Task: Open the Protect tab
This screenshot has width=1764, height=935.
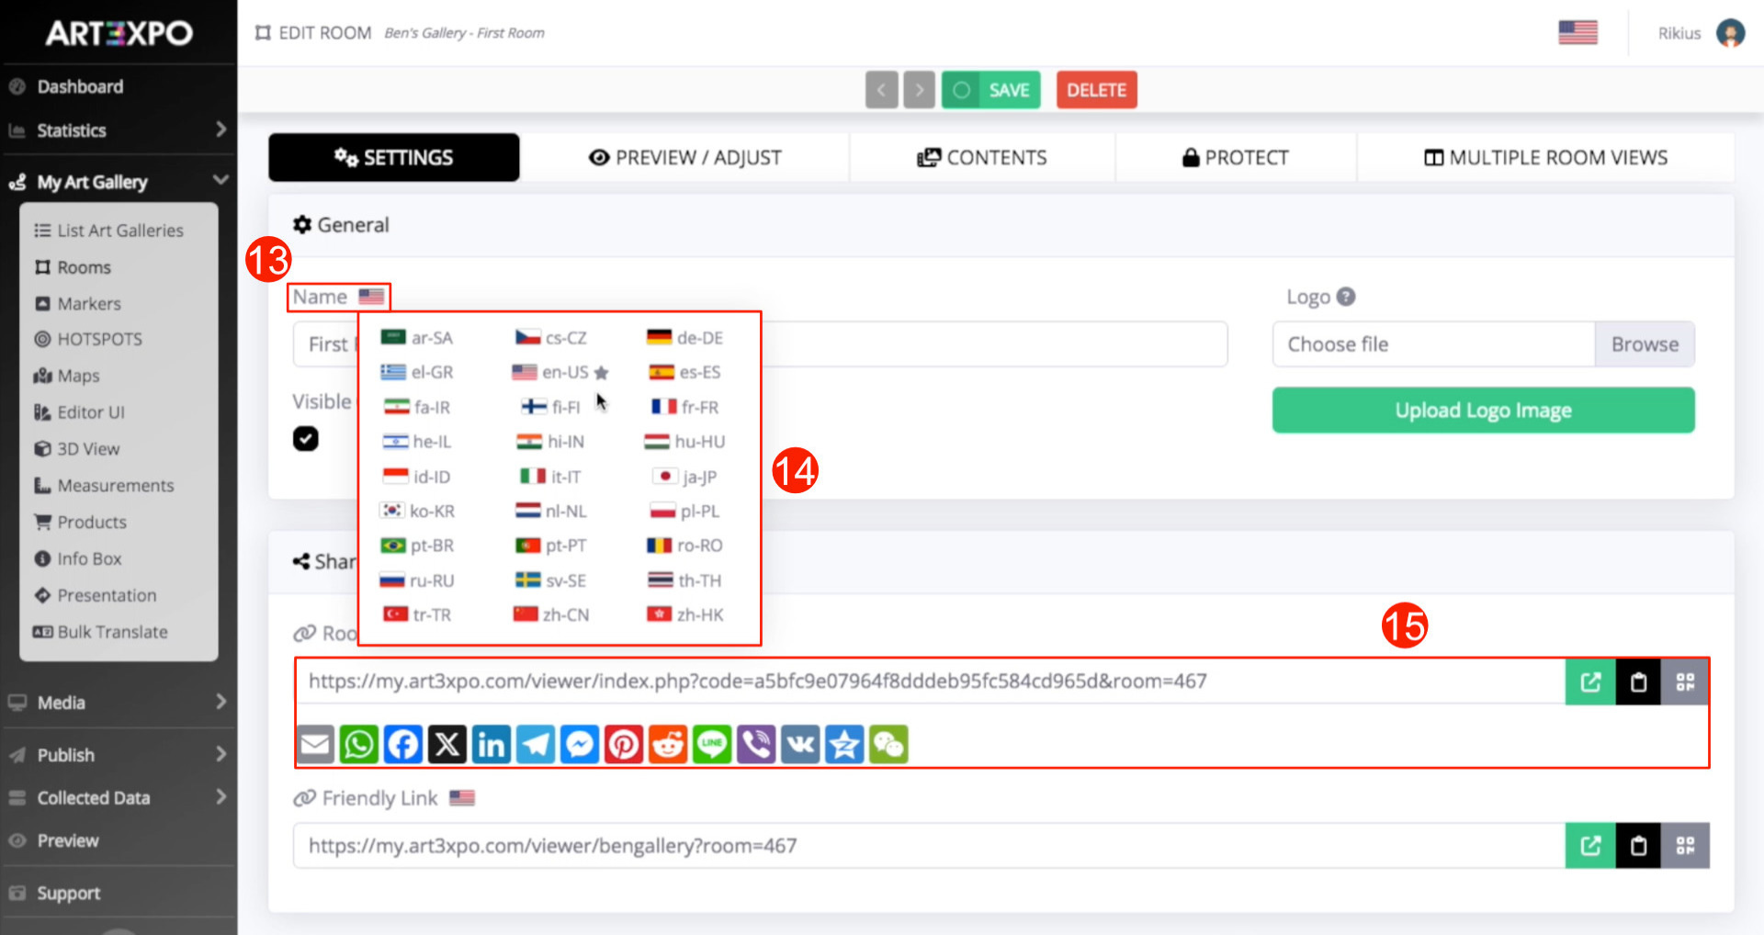Action: point(1236,157)
